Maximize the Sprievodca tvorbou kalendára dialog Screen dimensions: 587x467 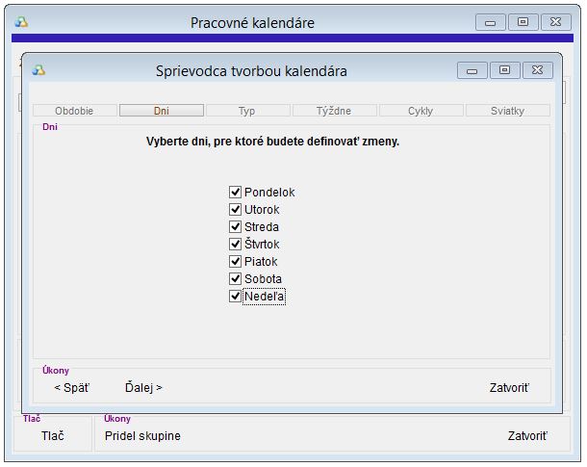point(504,70)
